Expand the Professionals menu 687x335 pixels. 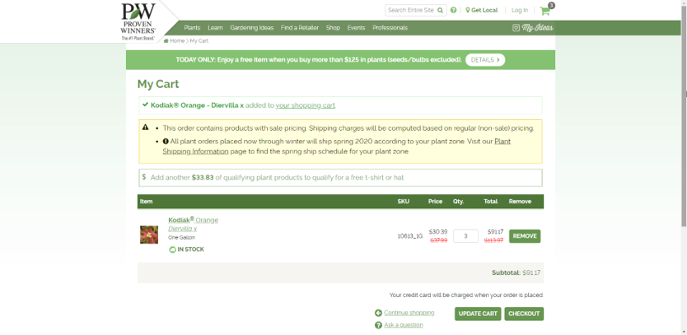coord(390,28)
